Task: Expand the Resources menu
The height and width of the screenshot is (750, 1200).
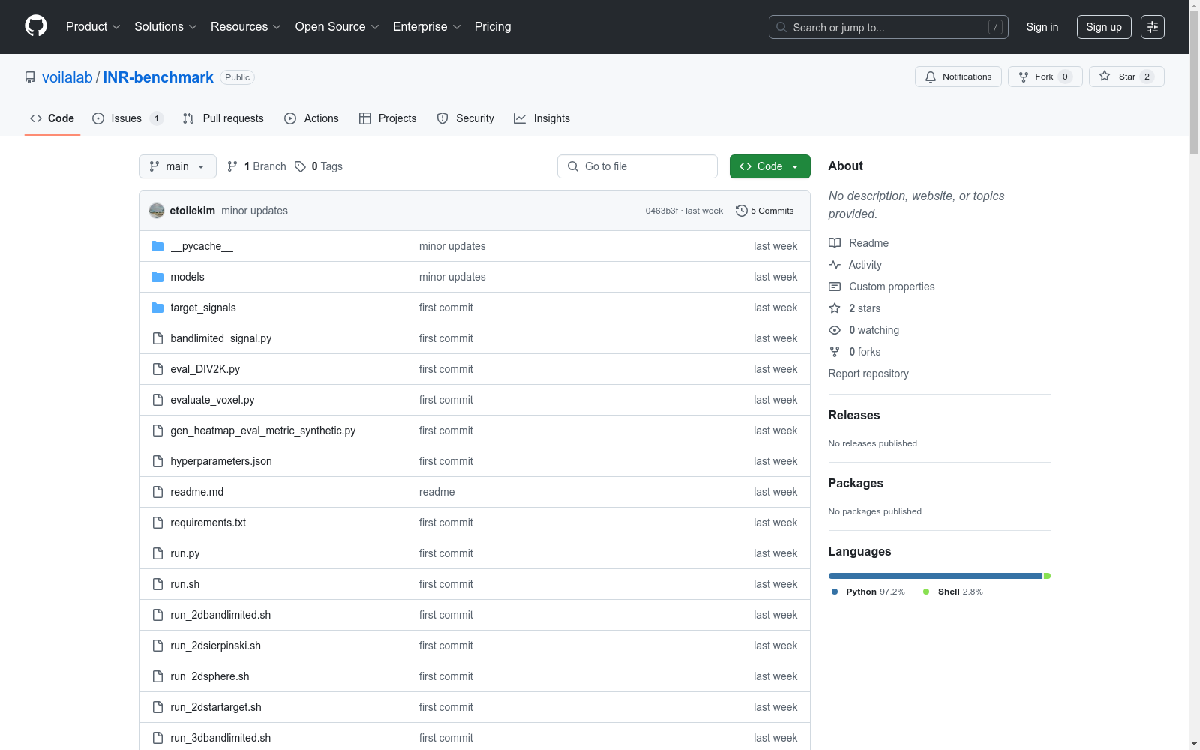Action: [246, 26]
